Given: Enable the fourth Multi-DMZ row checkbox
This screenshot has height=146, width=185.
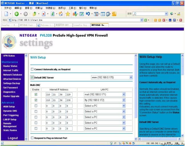Looking at the screenshot, I should [36, 111].
